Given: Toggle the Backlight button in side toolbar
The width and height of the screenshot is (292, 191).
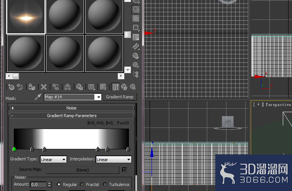Looking at the screenshot, I should coord(136,9).
